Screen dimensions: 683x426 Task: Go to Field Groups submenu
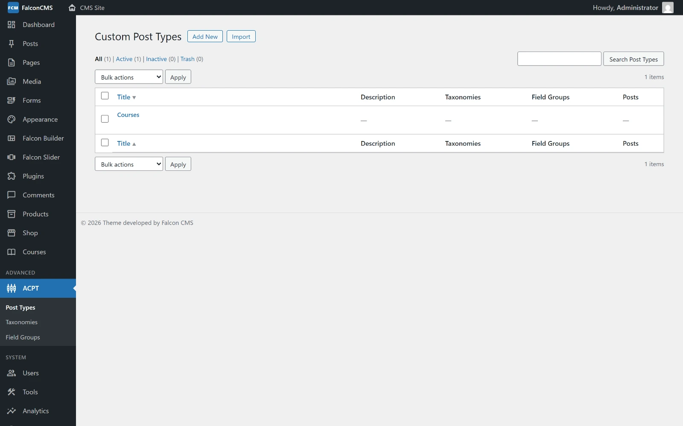pyautogui.click(x=23, y=337)
